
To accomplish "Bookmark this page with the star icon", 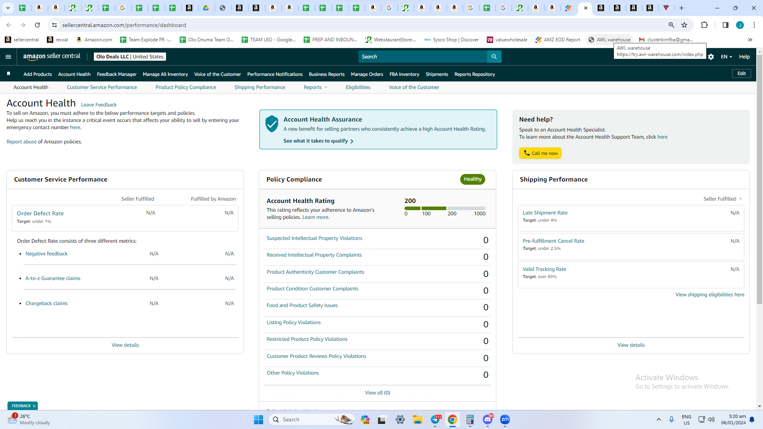I will [684, 25].
